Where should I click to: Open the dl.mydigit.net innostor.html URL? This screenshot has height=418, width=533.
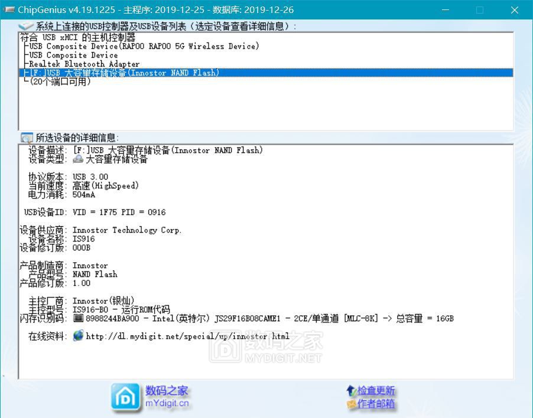coord(188,336)
